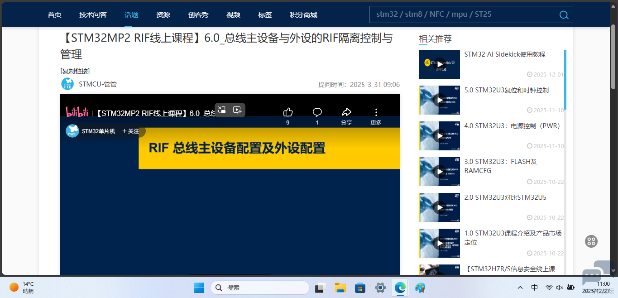Open STM32 AI Sidekick使用教程 recommendation

point(505,54)
